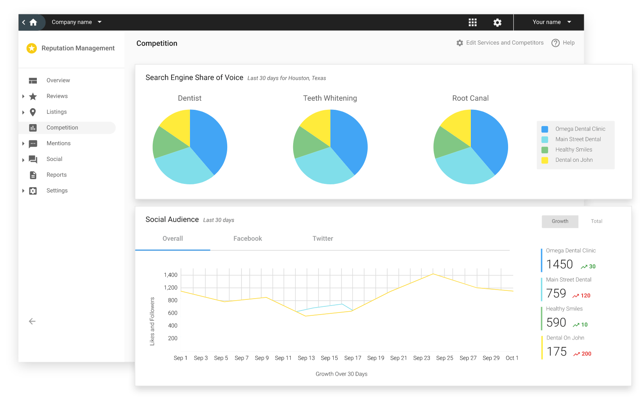Click Dental On John red trend arrow
The height and width of the screenshot is (401, 644).
tap(576, 354)
